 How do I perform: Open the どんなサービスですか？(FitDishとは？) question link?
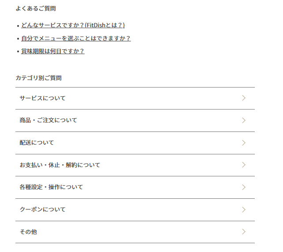point(73,25)
